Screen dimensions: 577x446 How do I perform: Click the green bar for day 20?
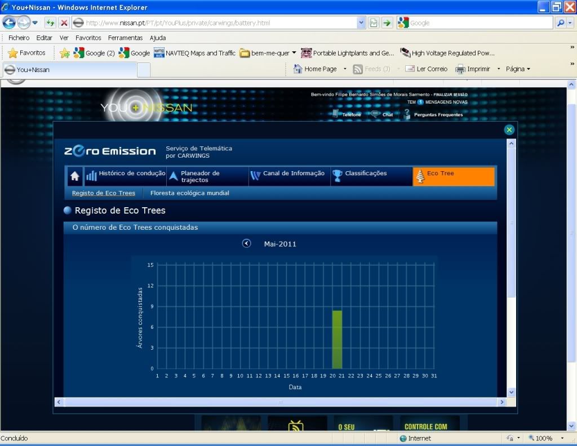point(337,340)
